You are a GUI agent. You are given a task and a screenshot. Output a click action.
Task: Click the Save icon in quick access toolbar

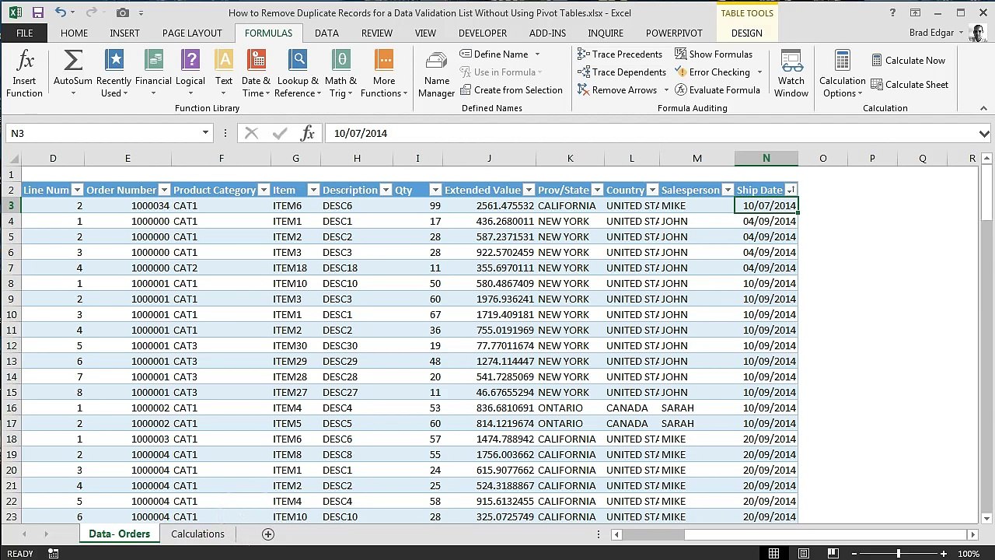pyautogui.click(x=37, y=12)
